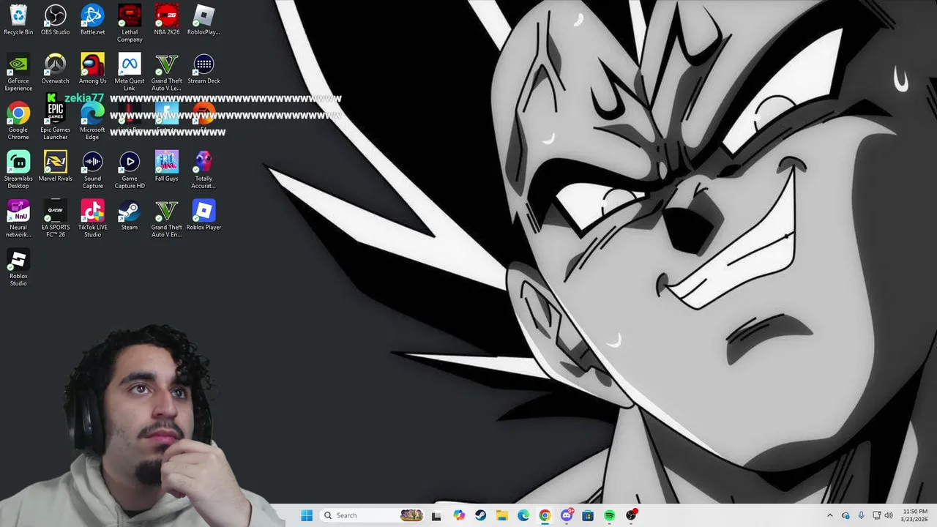Select the Steam desktop icon
The width and height of the screenshot is (937, 527).
130,215
